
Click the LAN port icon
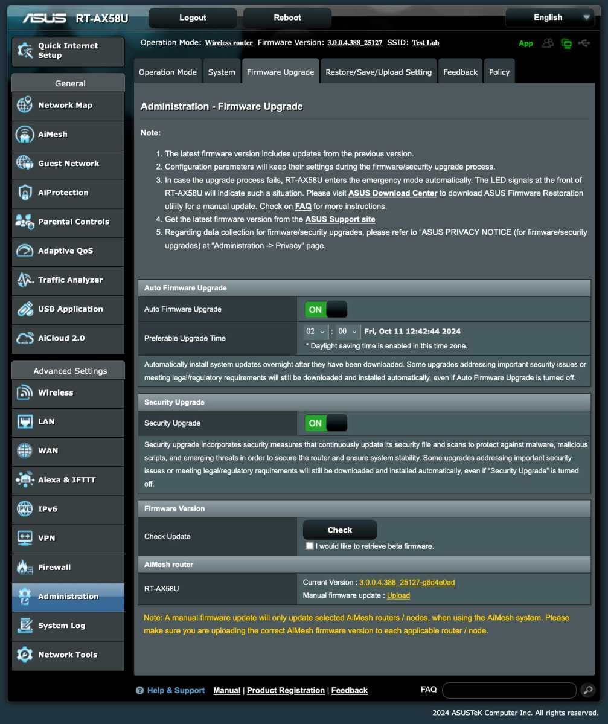coord(25,421)
